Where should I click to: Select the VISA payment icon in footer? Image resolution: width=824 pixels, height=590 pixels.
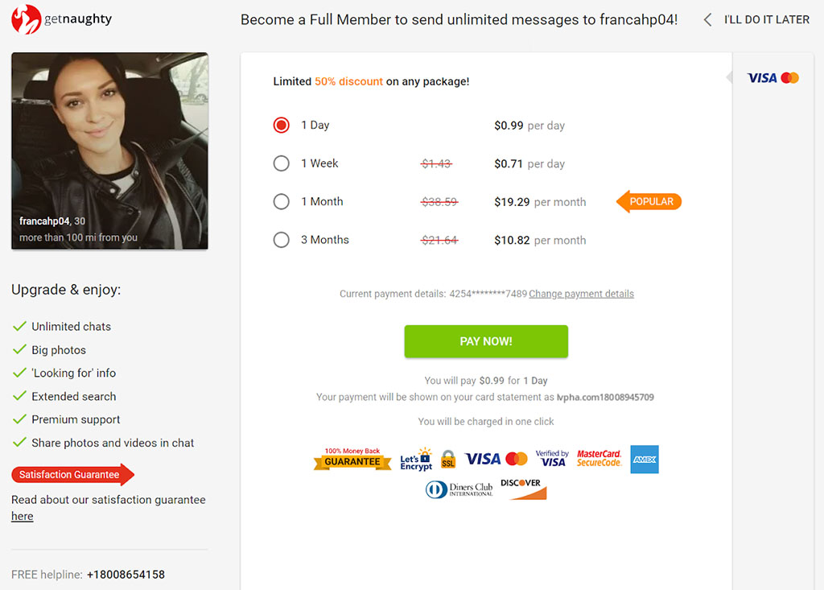(x=484, y=457)
